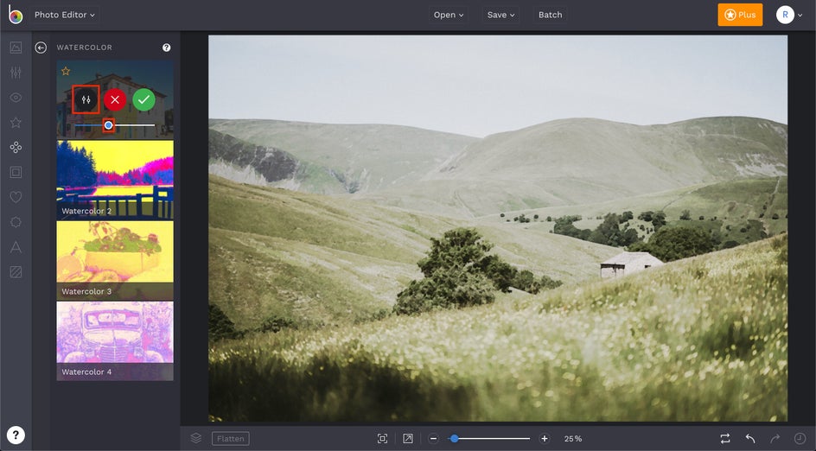
Task: Open the Edit sliders sidebar tool
Action: pos(16,73)
